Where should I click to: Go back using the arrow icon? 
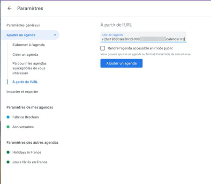[9, 8]
